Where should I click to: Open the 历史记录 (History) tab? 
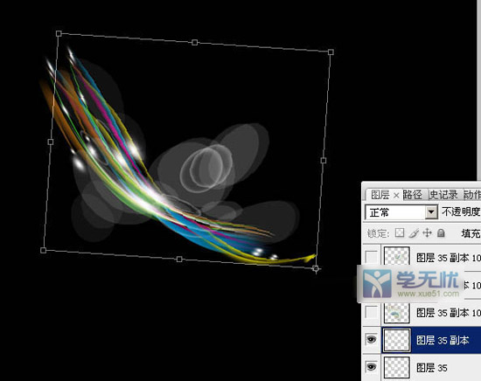coord(443,195)
